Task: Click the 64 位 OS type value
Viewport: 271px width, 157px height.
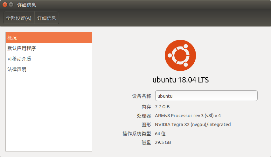Action: pos(160,134)
